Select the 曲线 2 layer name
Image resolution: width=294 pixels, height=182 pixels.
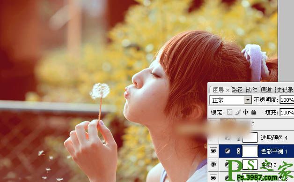pos(269,165)
